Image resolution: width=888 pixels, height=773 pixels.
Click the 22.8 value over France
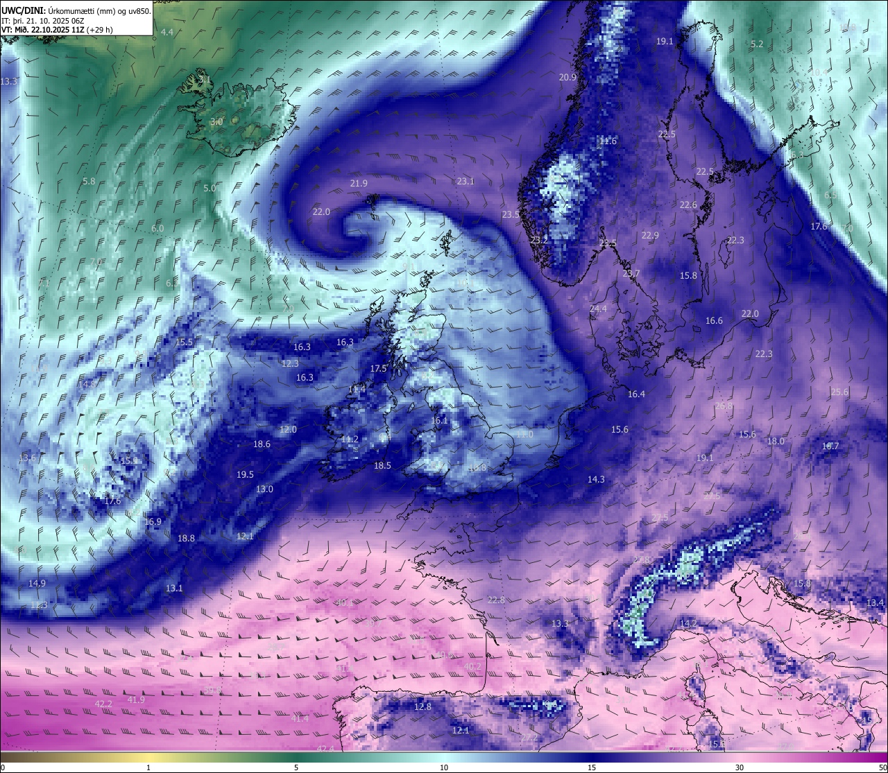click(496, 600)
